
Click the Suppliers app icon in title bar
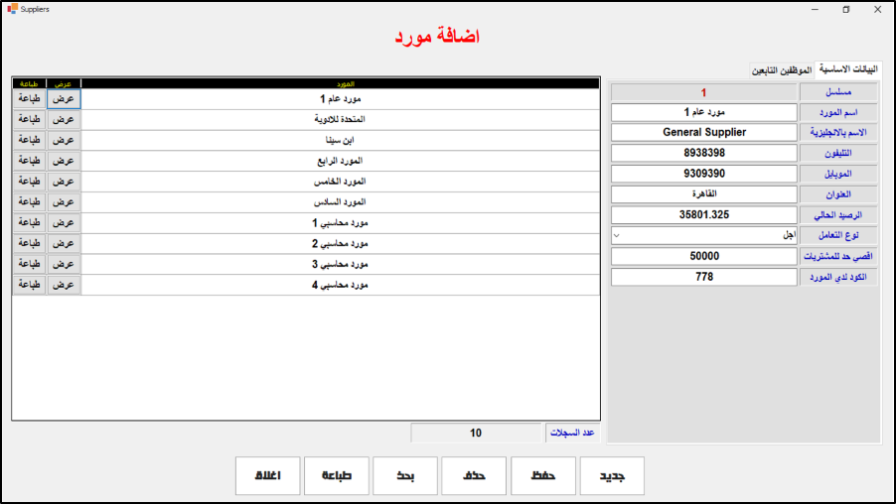click(11, 9)
